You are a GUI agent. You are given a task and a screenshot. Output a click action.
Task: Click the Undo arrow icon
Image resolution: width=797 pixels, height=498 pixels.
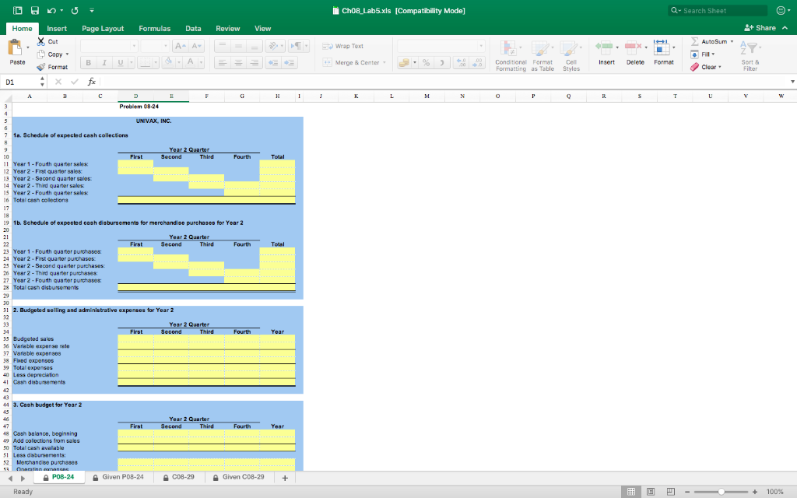51,10
